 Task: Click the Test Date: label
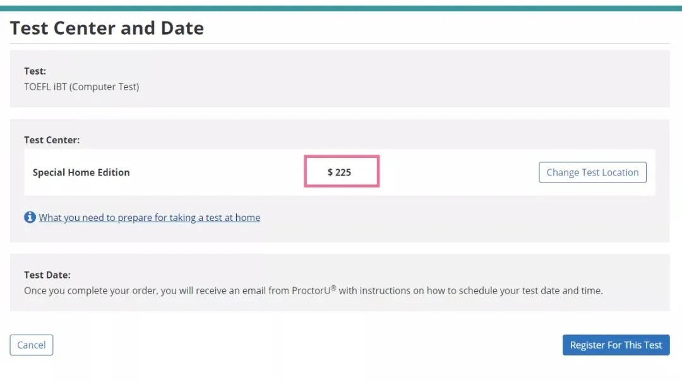pyautogui.click(x=47, y=275)
